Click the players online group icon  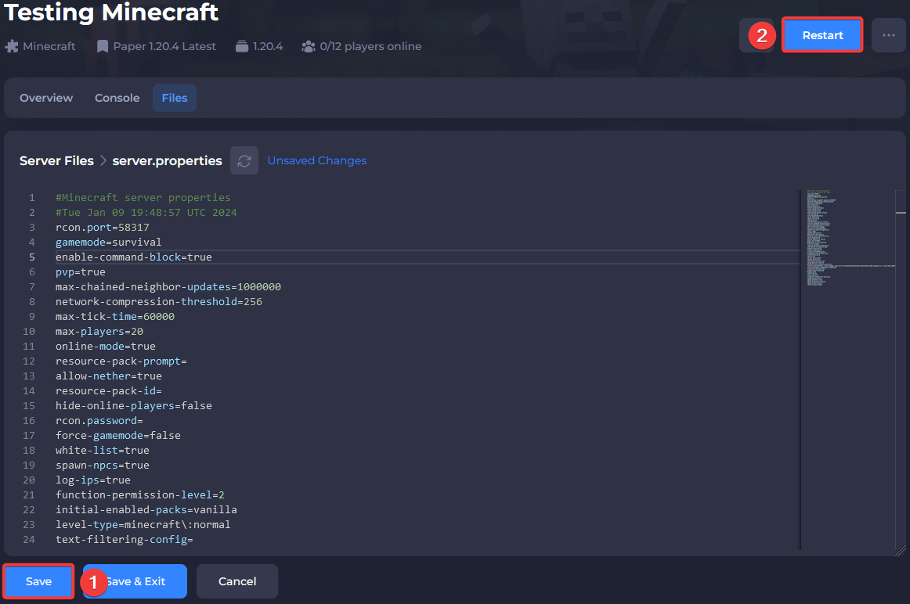309,46
